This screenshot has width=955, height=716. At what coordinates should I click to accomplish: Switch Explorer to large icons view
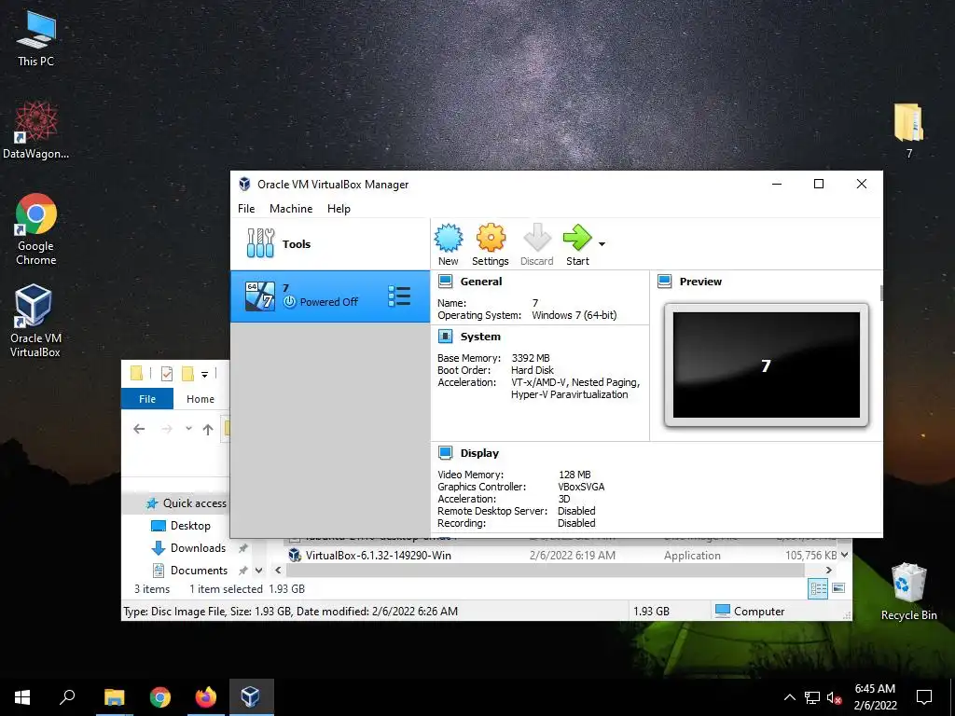point(838,588)
